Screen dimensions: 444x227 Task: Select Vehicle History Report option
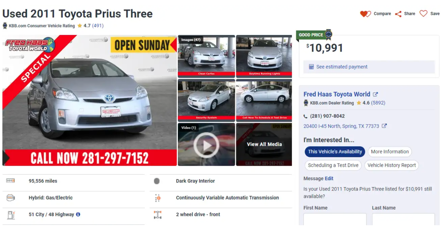[392, 165]
